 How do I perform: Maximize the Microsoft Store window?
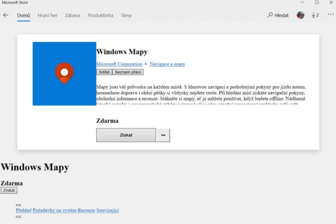pyautogui.click(x=317, y=2)
